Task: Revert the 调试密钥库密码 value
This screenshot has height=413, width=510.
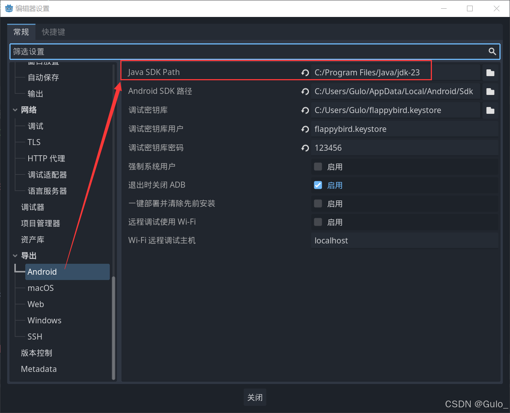Action: [305, 148]
